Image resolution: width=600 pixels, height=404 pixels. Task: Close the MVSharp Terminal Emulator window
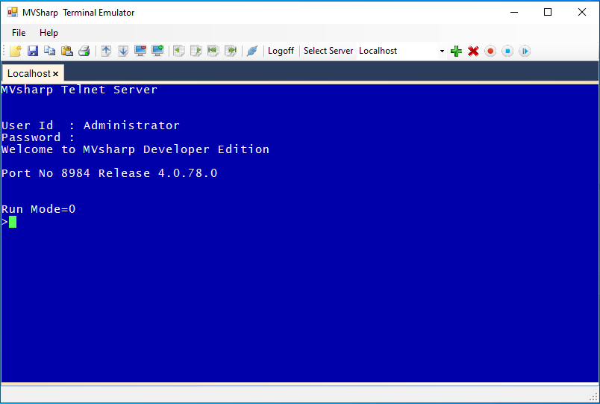(582, 12)
